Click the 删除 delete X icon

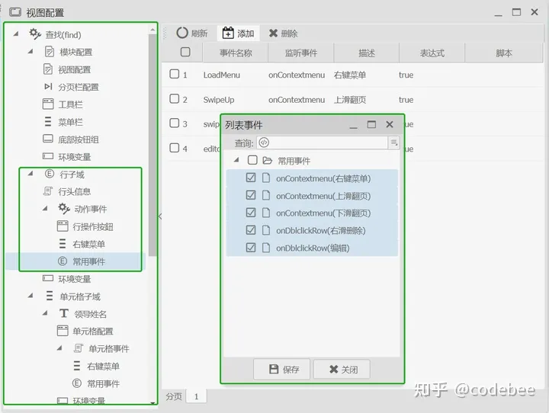pyautogui.click(x=273, y=33)
